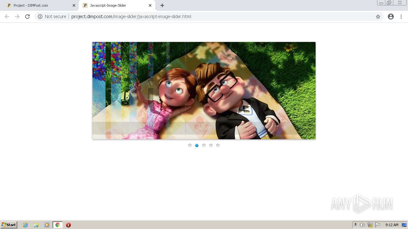Go back to the previous page
408x229 pixels.
pos(7,17)
